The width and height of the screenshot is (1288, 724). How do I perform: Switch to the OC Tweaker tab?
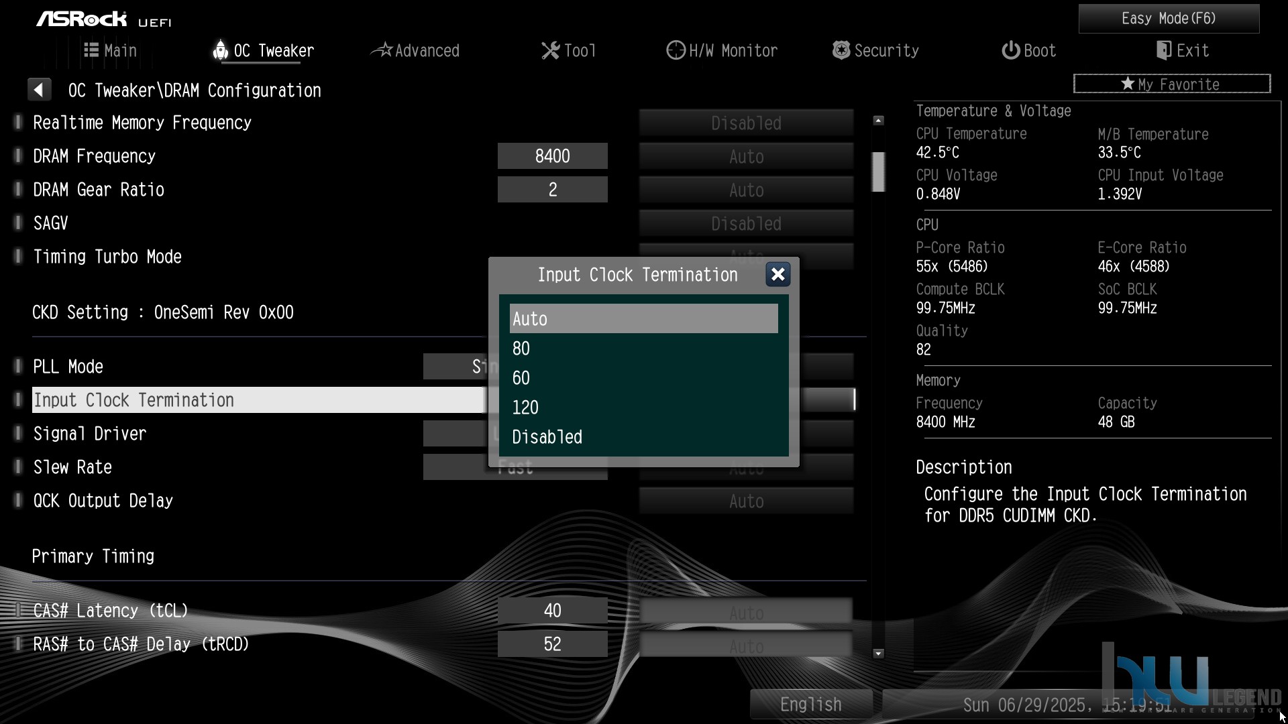[x=263, y=50]
